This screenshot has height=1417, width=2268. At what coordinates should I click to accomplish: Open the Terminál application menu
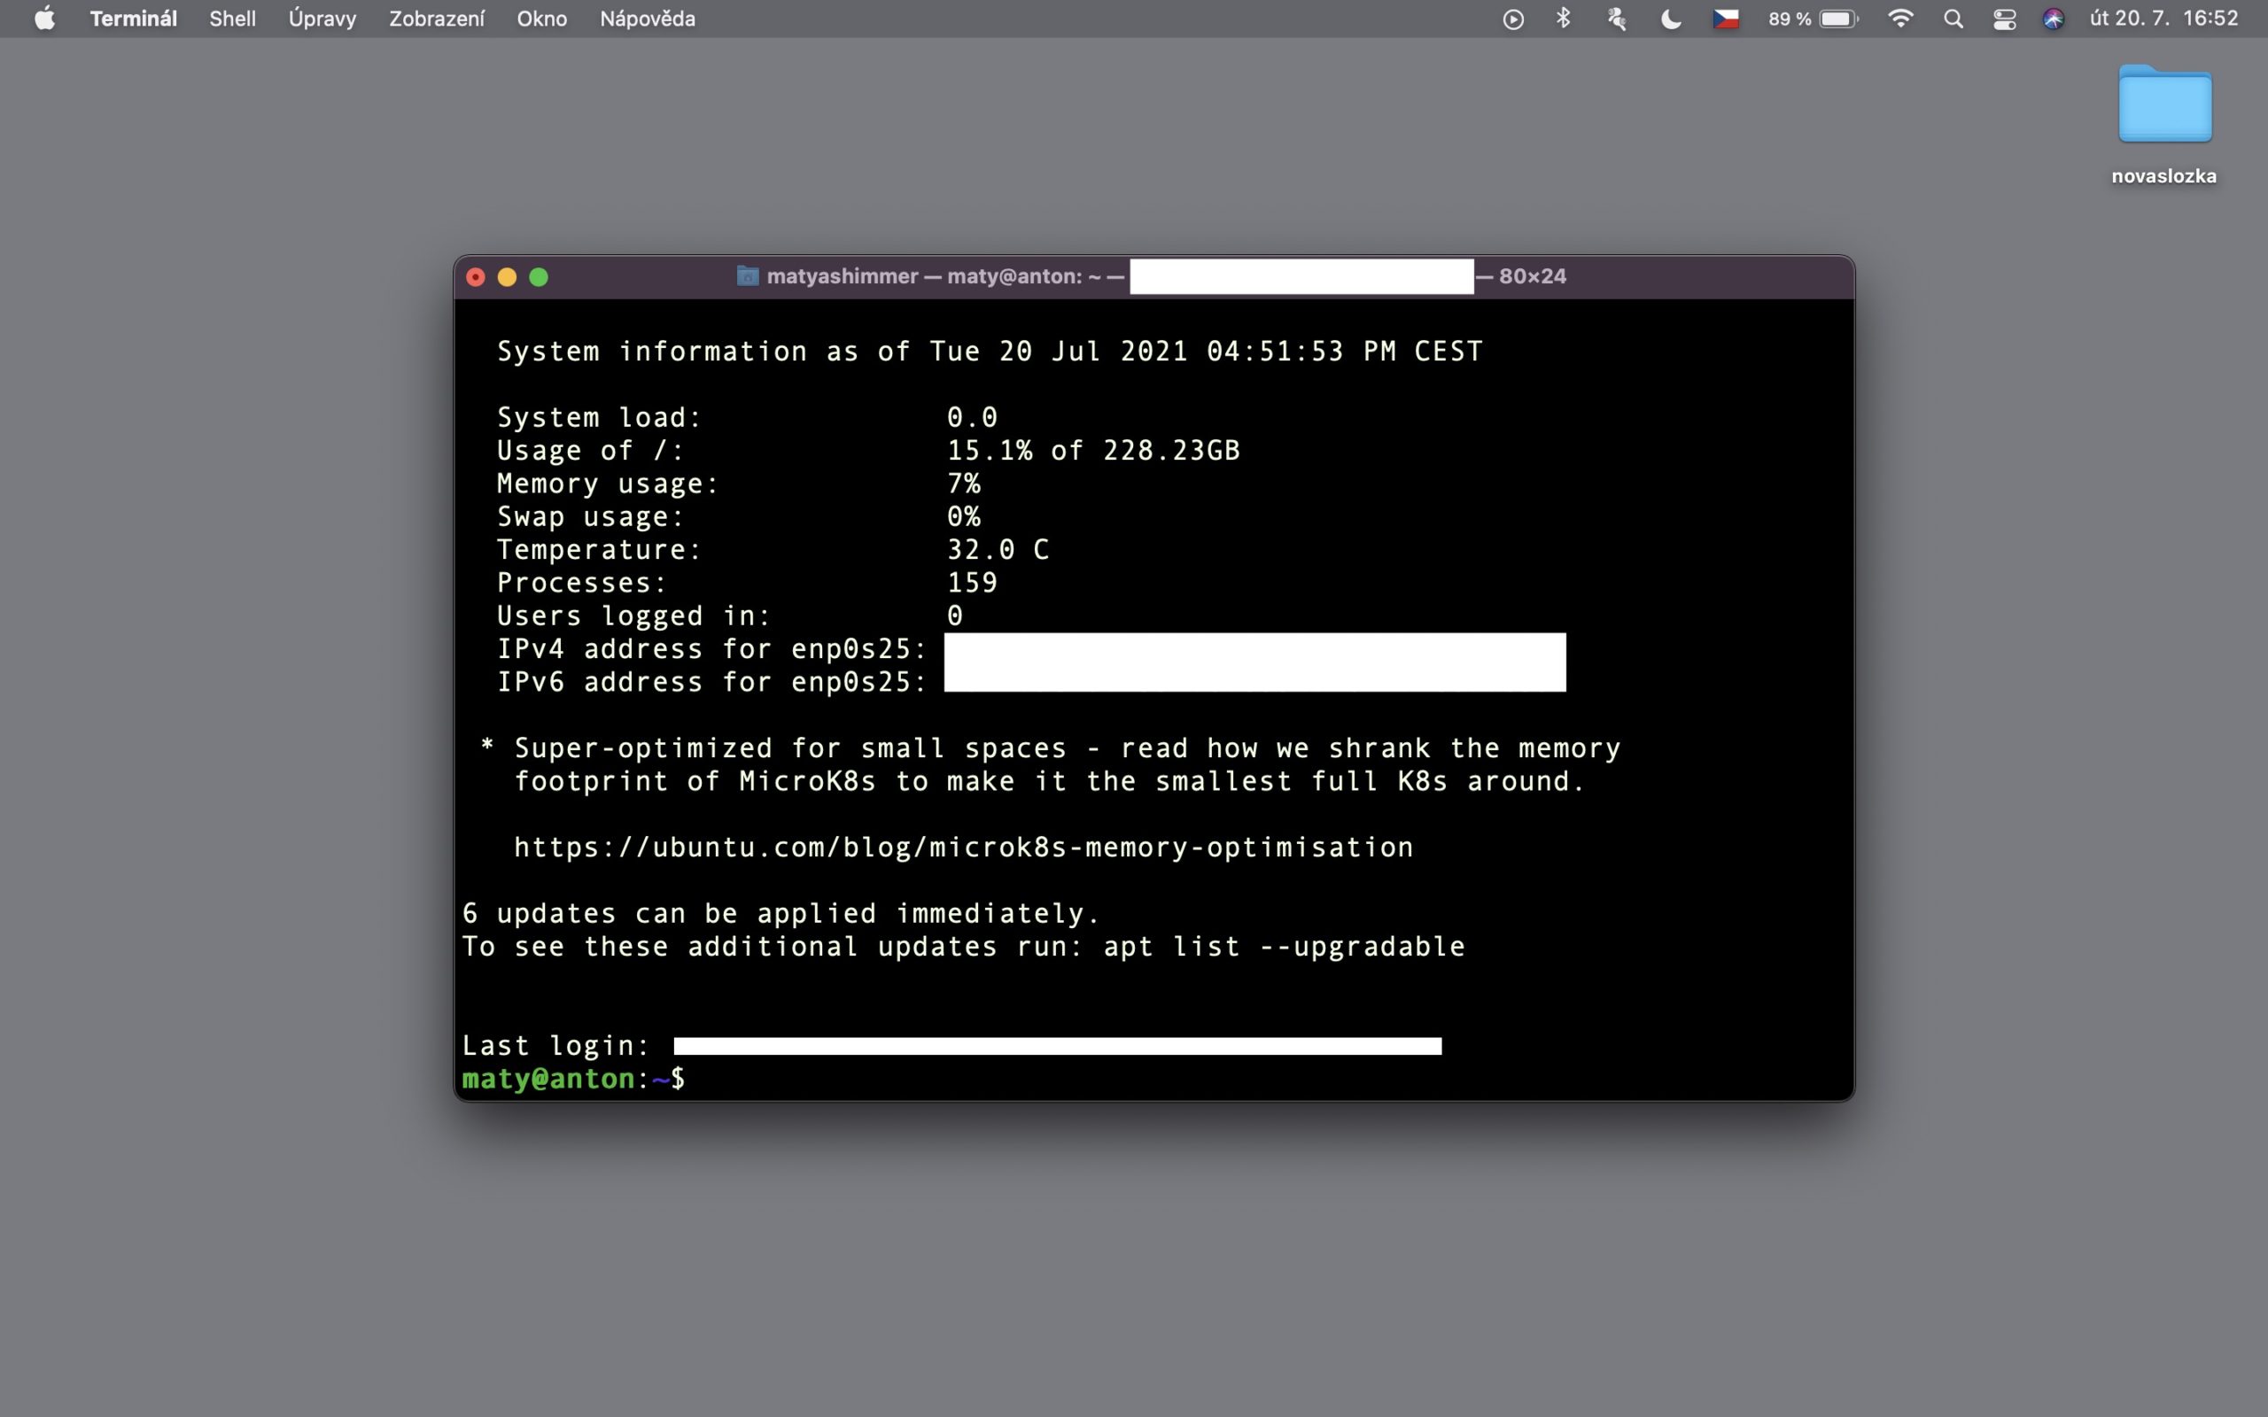133,19
